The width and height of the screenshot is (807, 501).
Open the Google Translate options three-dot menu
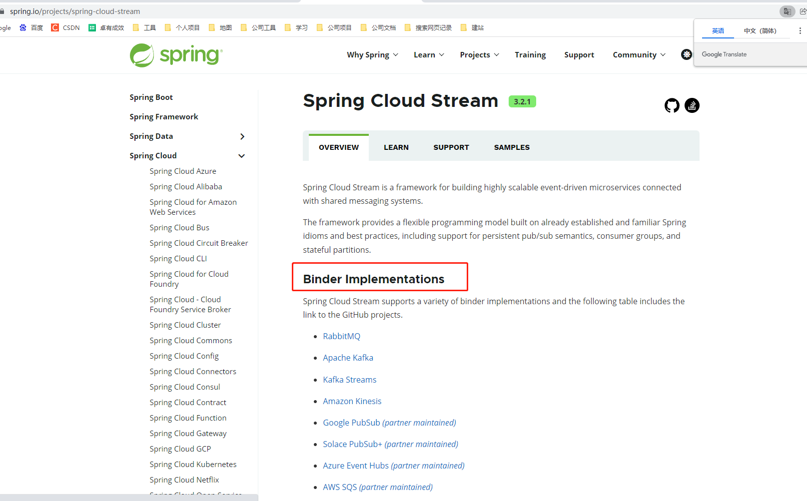pyautogui.click(x=800, y=30)
